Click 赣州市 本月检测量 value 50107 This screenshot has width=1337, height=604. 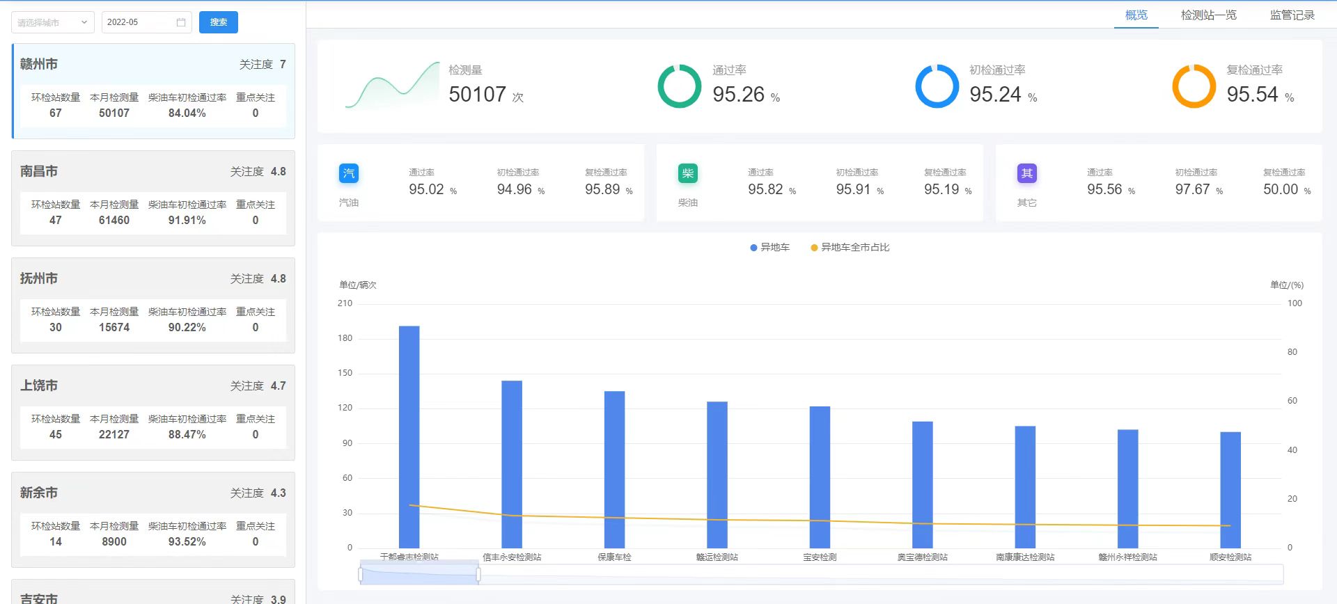click(114, 113)
